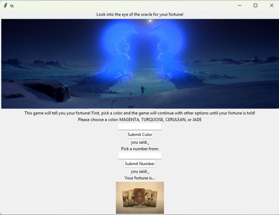Image resolution: width=279 pixels, height=215 pixels.
Task: Click the oracle sphinx gate image
Action: pyautogui.click(x=140, y=64)
